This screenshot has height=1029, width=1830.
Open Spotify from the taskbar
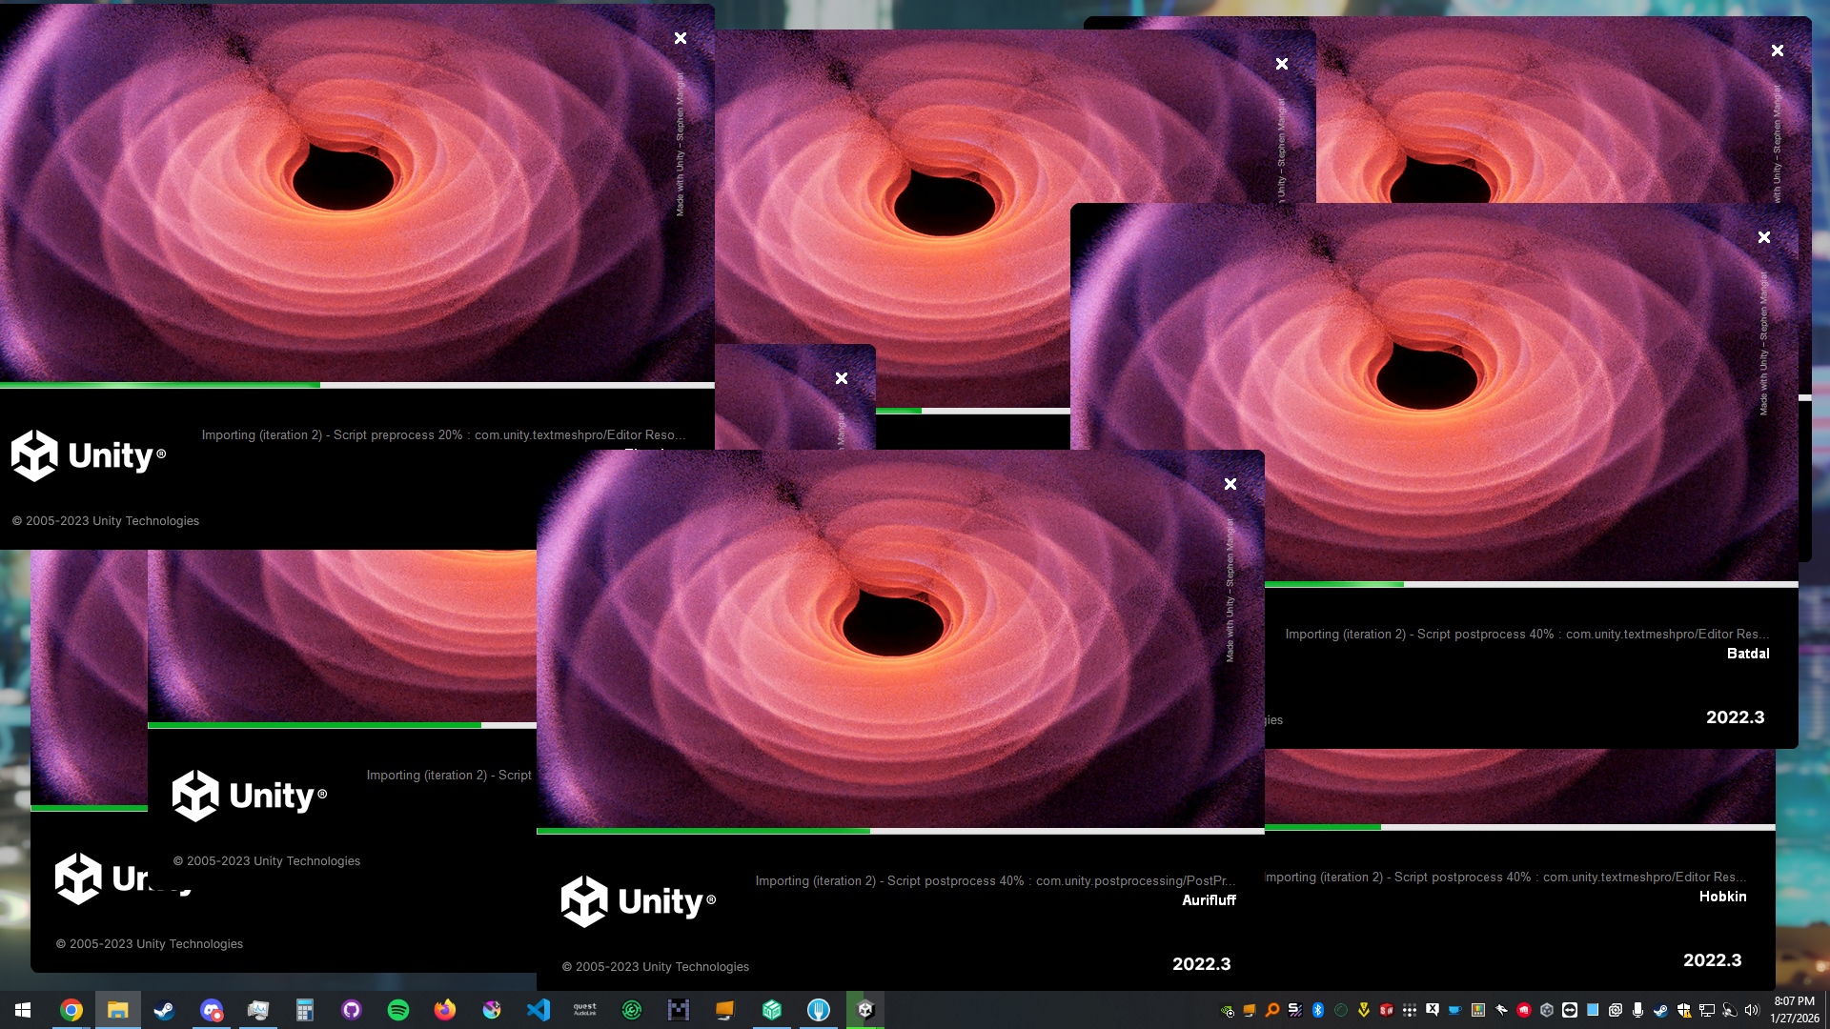coord(398,1010)
